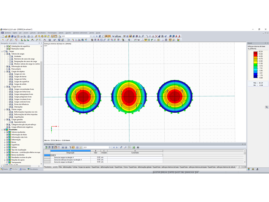
Task: Click the Vistas navigator tab
Action: [23, 169]
